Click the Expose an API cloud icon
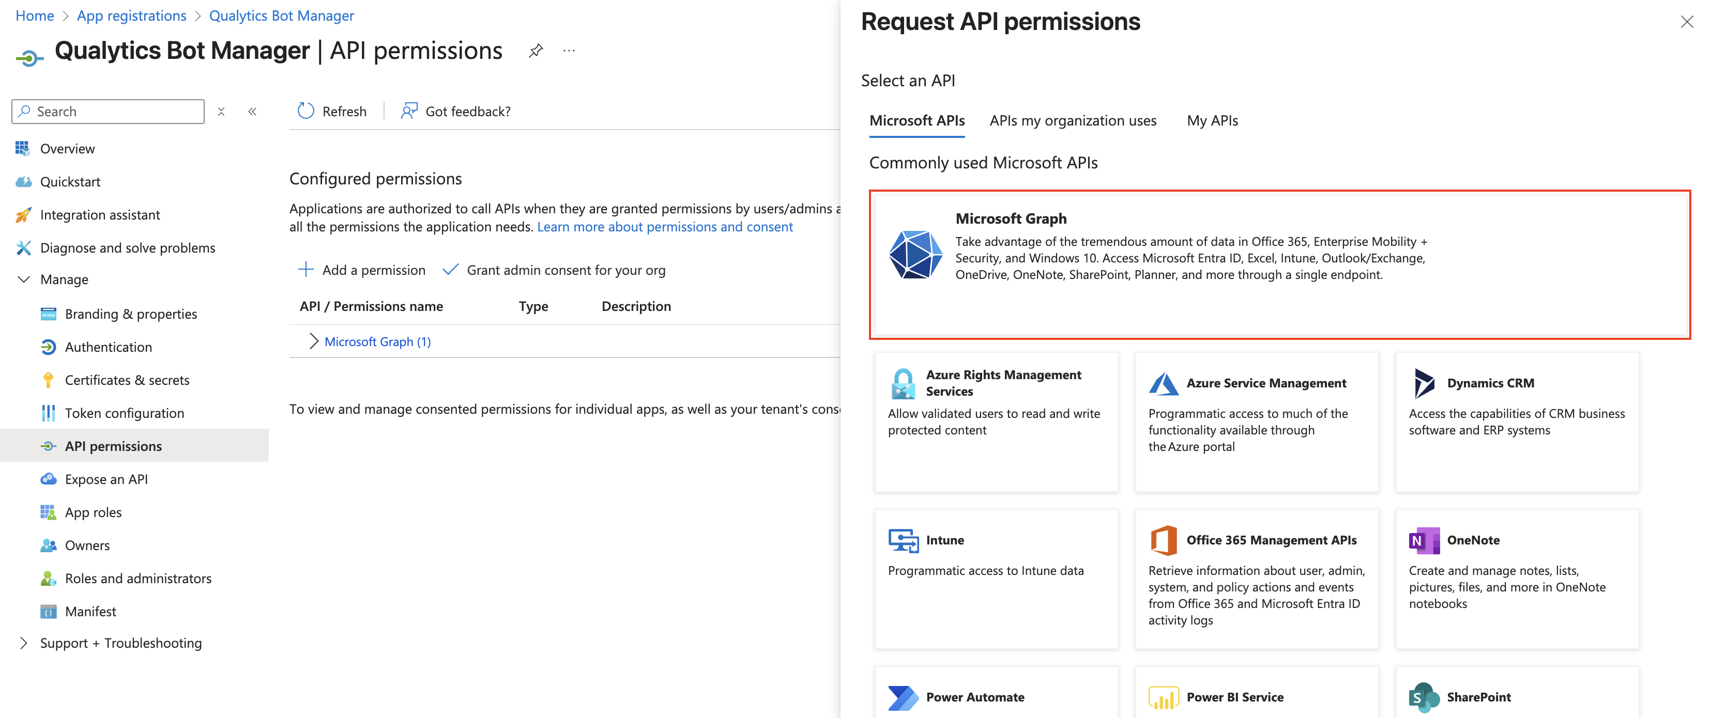The height and width of the screenshot is (718, 1711). pyautogui.click(x=49, y=479)
